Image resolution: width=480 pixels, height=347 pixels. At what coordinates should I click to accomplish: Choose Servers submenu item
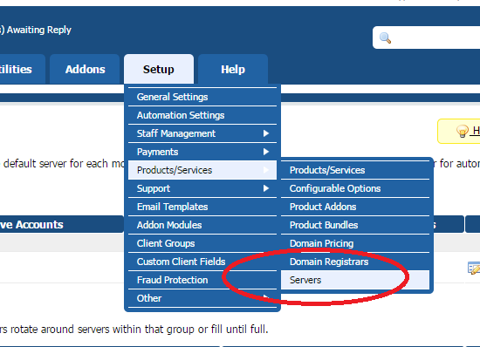coord(355,280)
